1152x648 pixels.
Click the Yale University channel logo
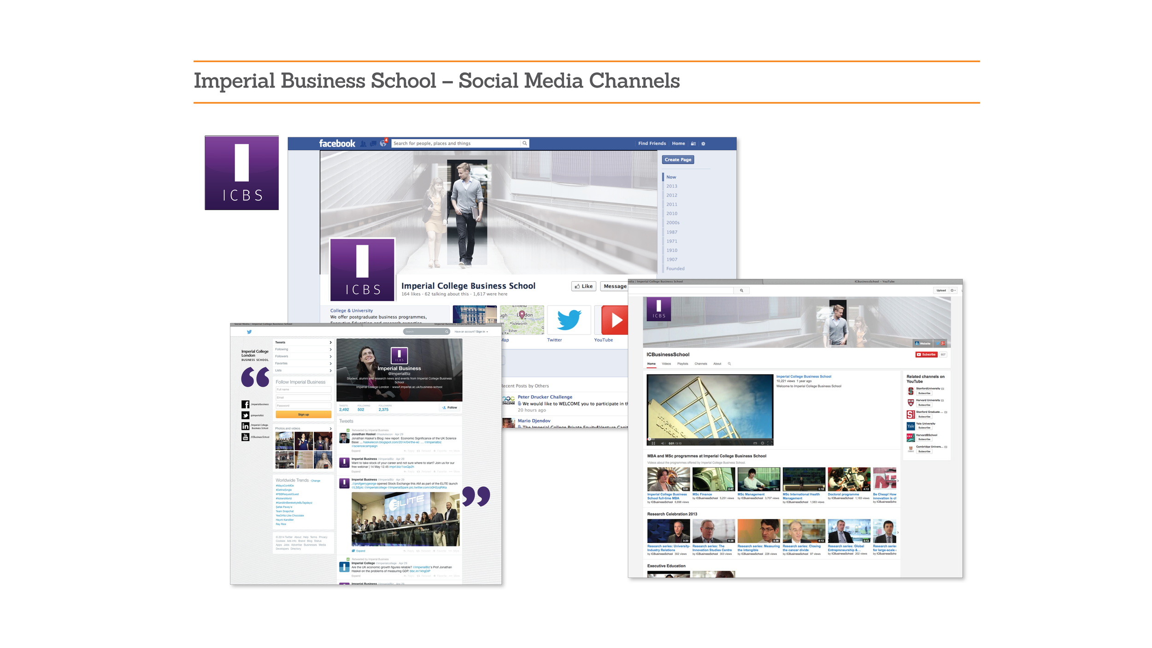[911, 426]
